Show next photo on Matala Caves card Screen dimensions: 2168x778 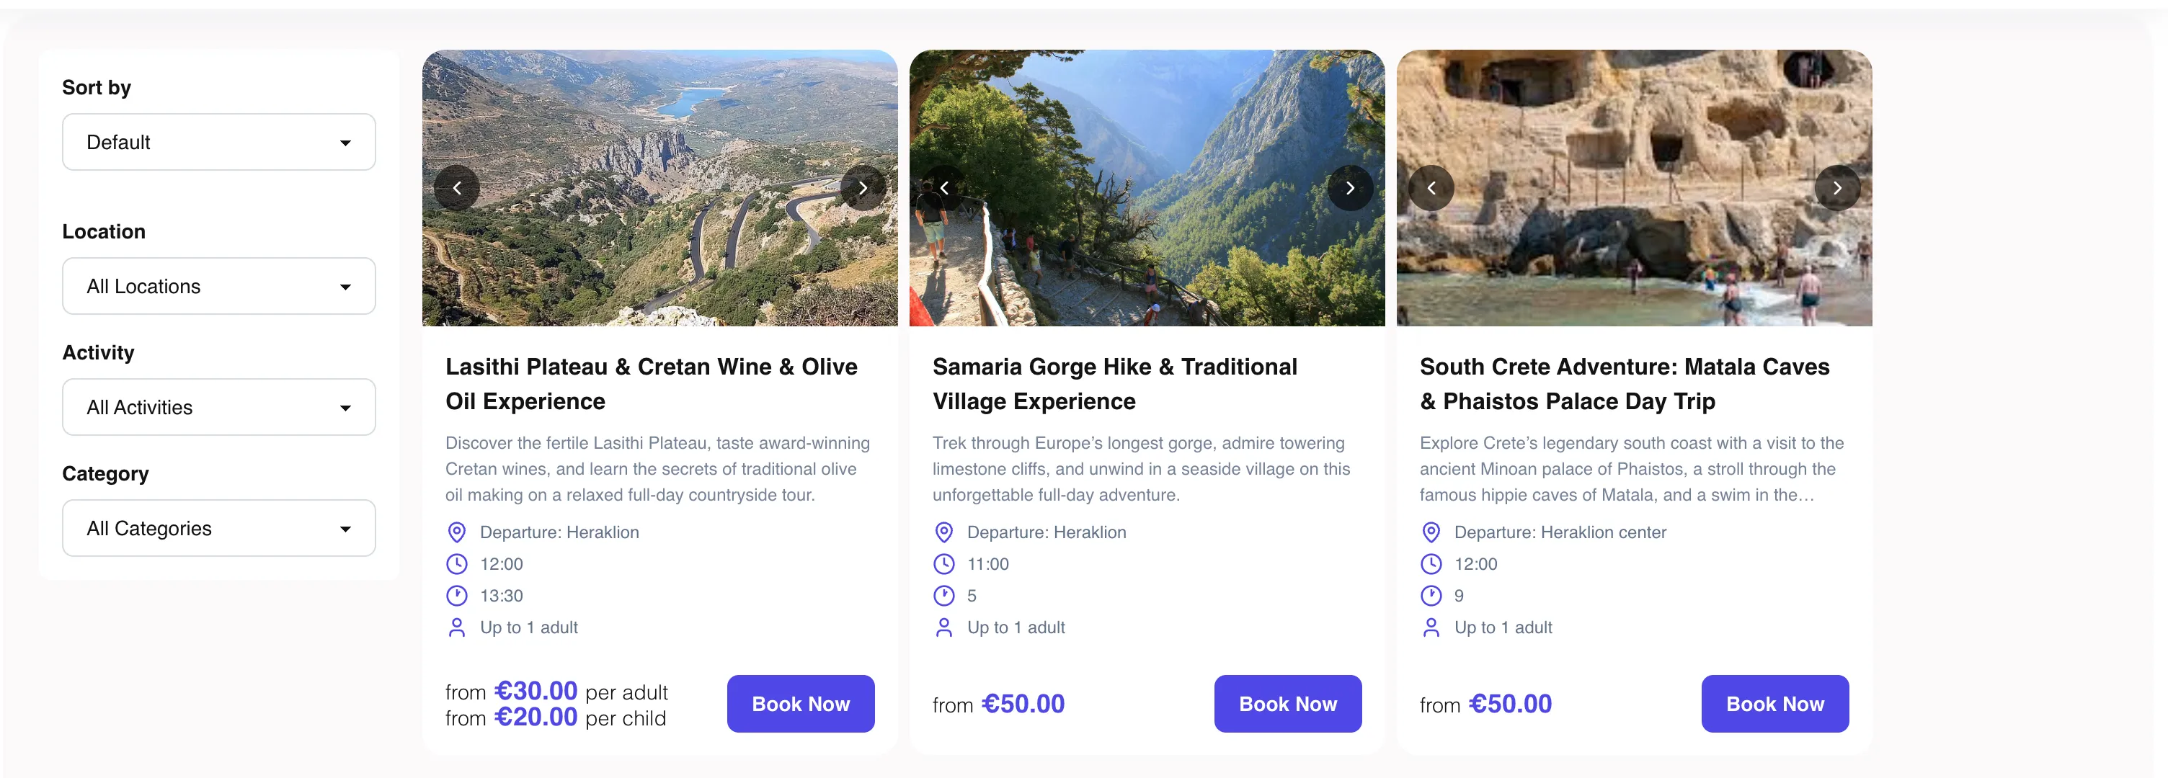tap(1837, 187)
